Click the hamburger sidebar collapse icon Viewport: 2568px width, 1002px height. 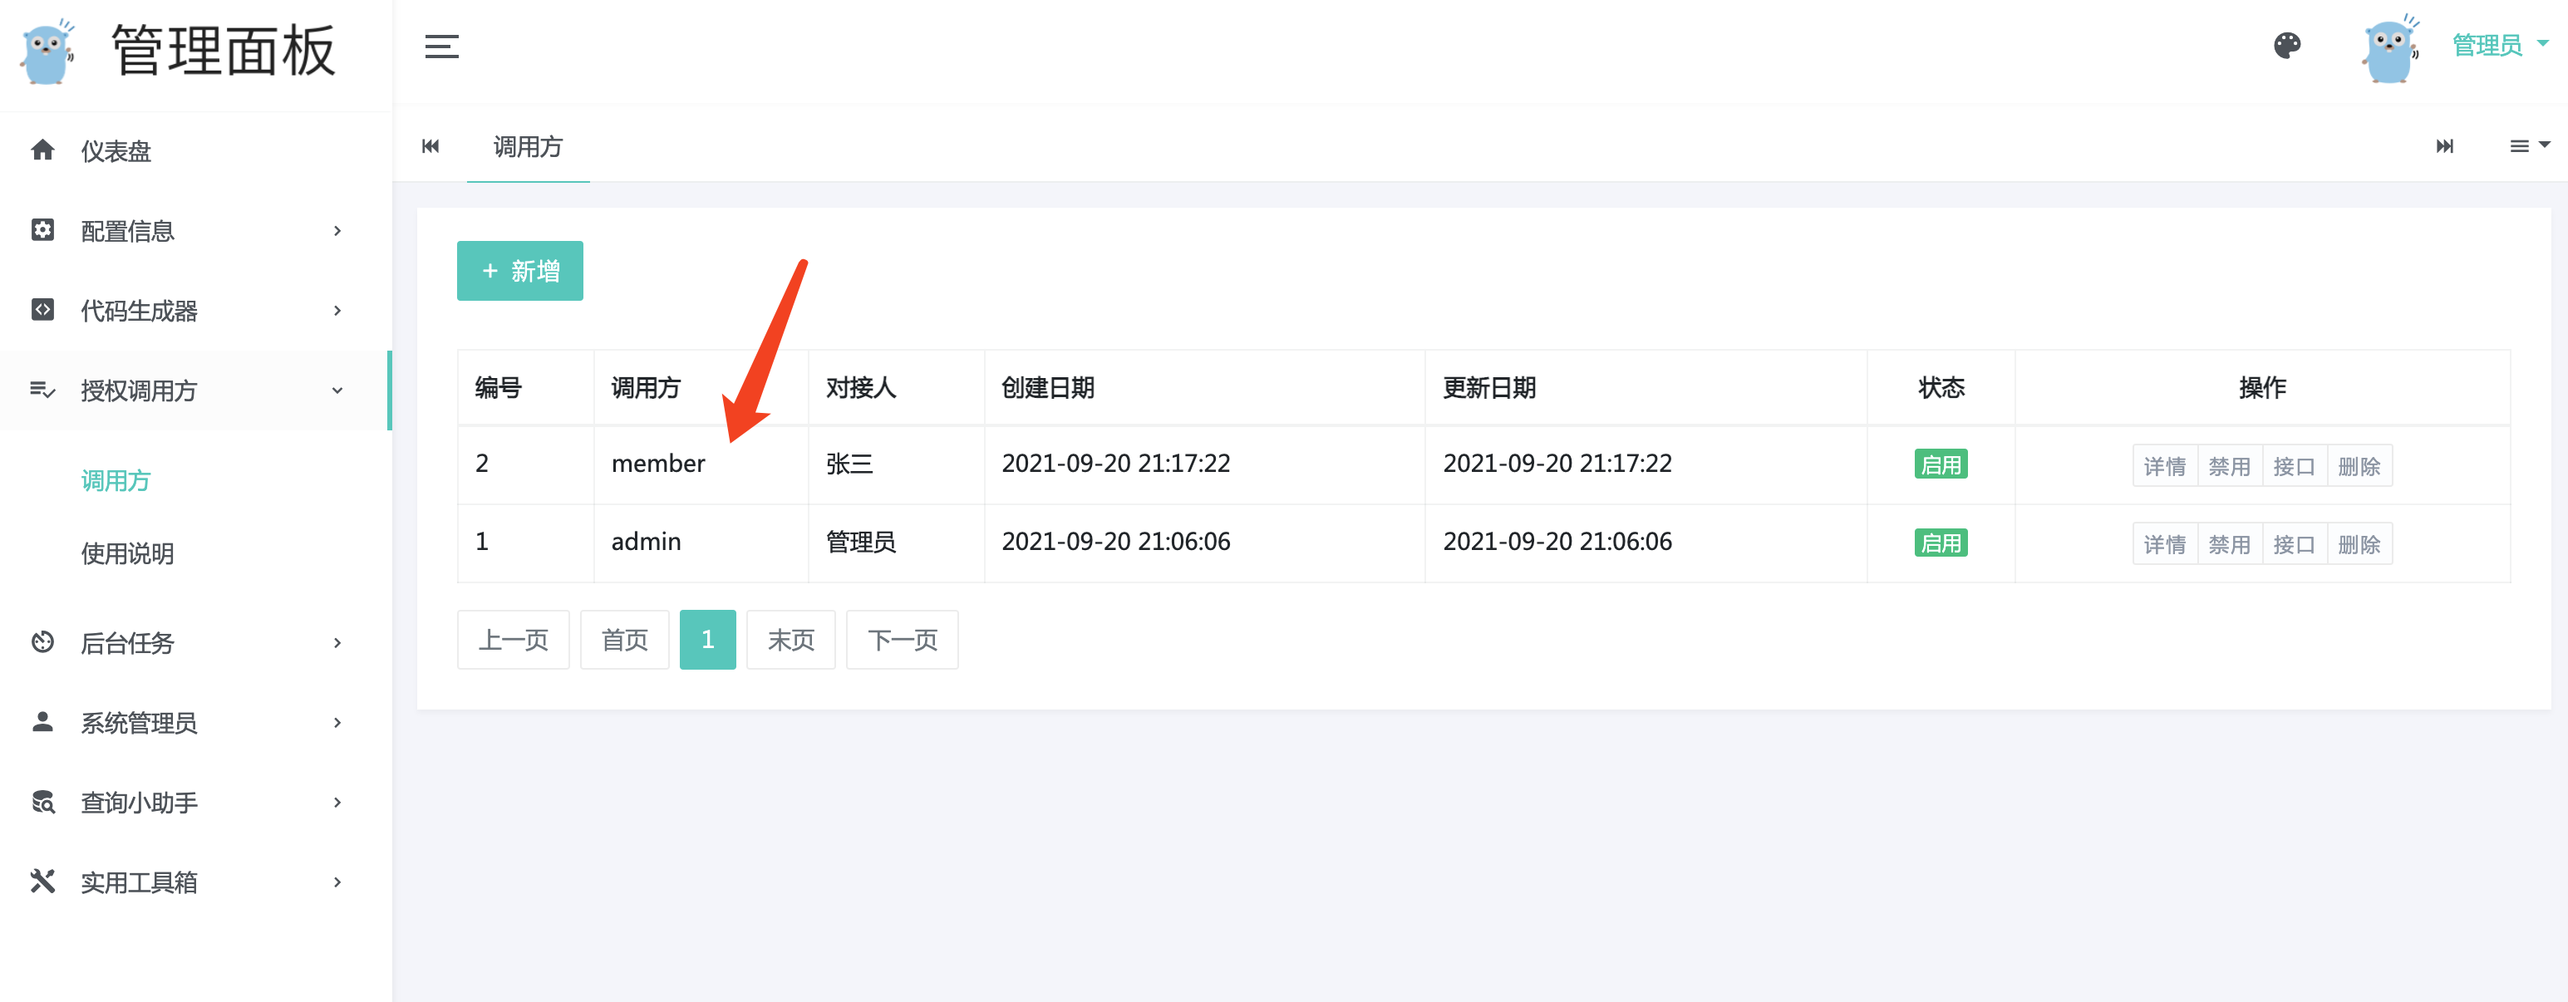[x=441, y=47]
